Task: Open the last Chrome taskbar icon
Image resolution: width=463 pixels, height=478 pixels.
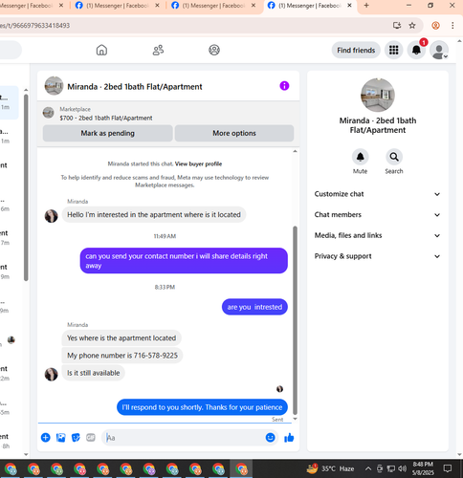Action: (x=241, y=468)
